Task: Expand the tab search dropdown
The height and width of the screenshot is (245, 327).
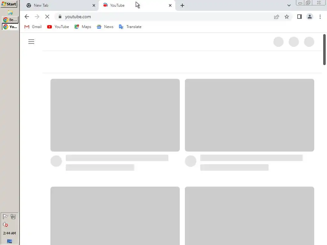Action: tap(289, 5)
